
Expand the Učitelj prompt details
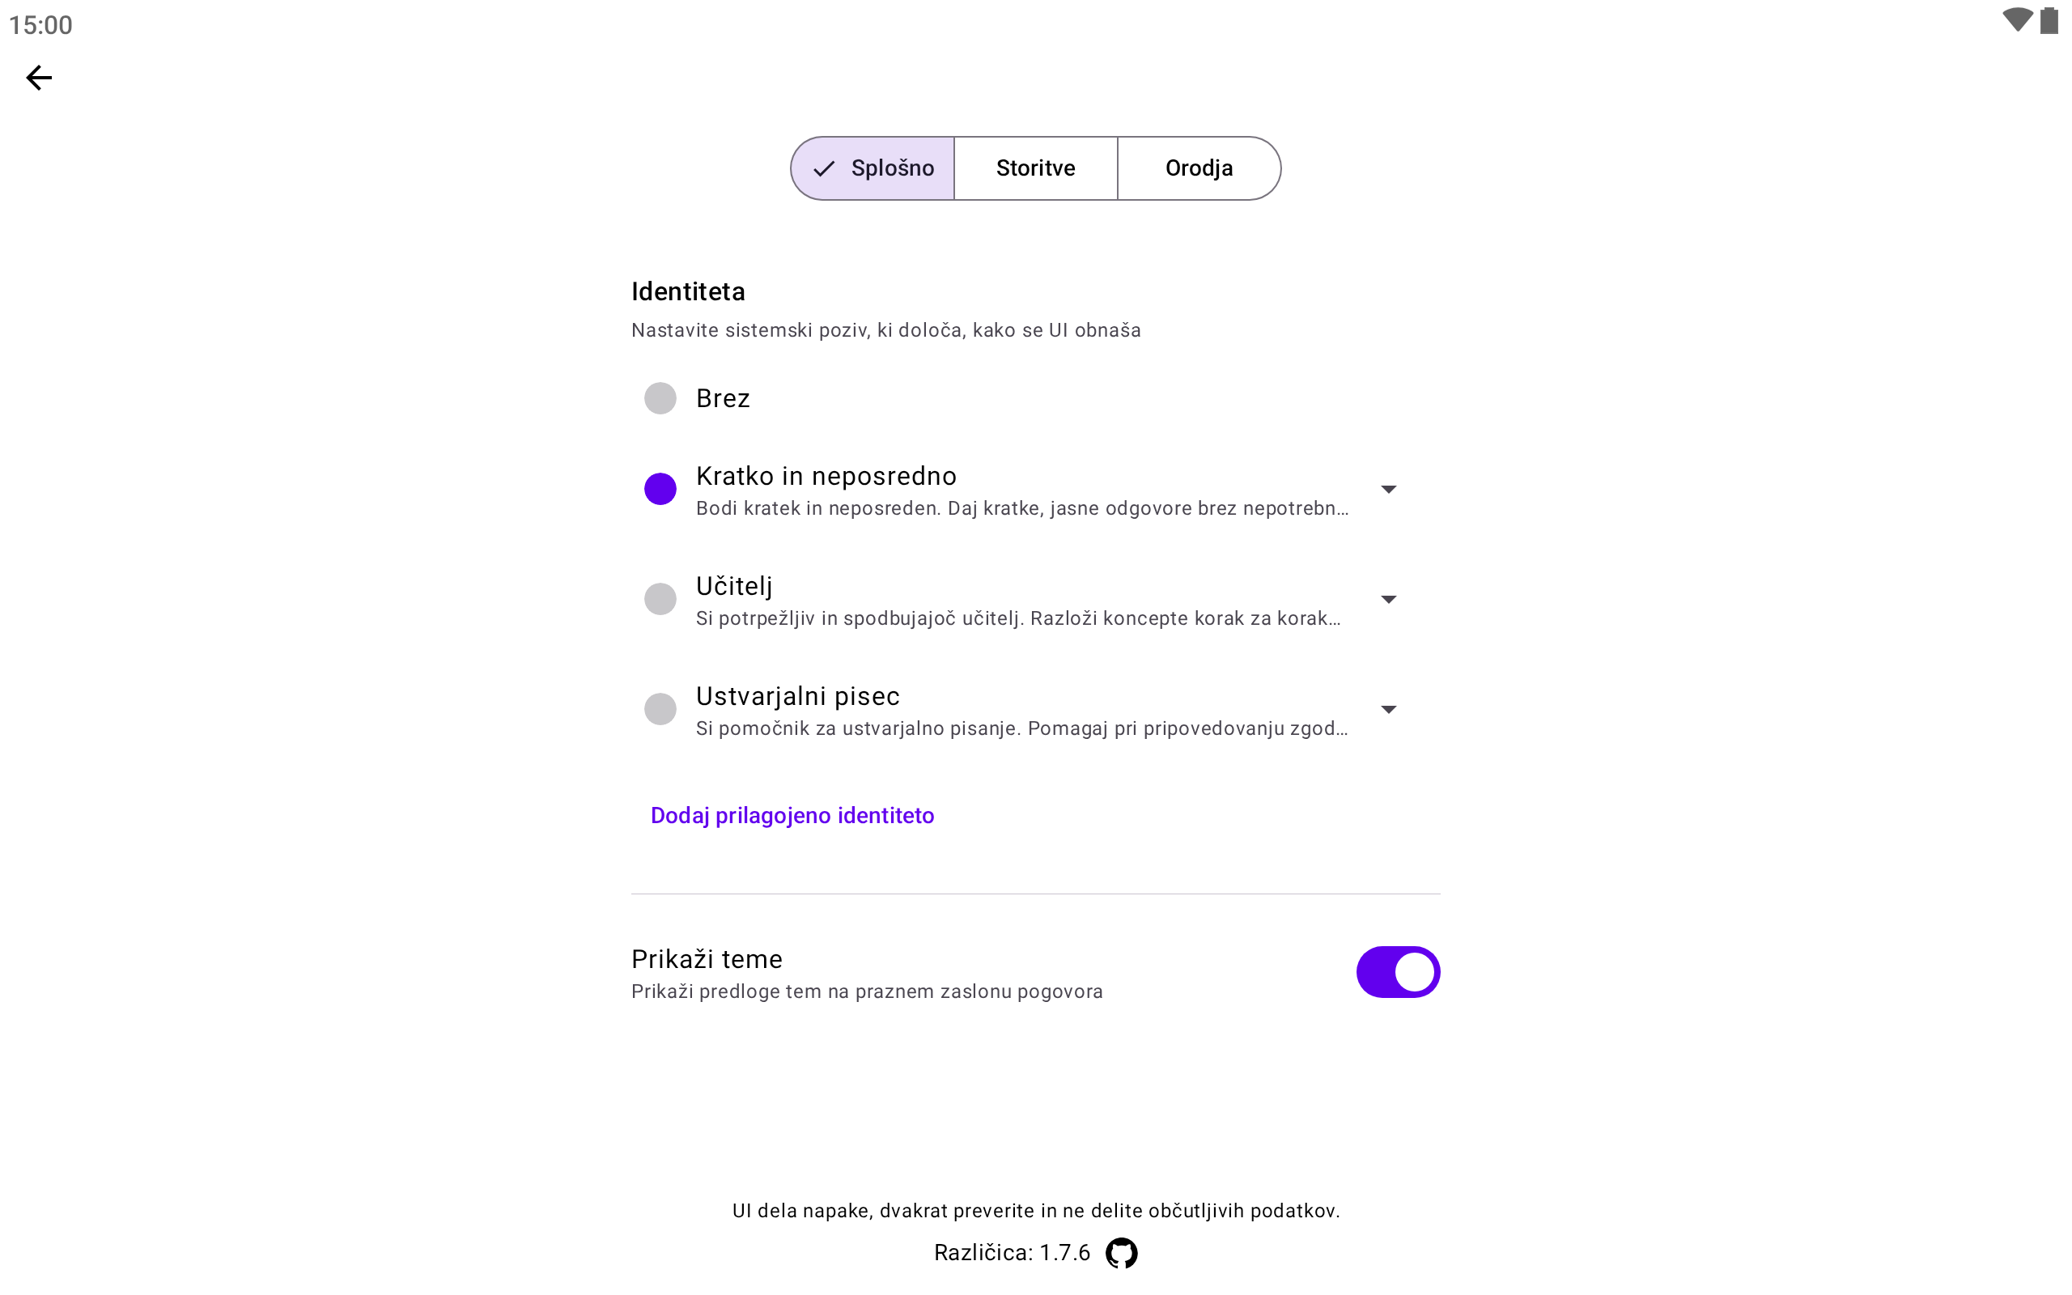coord(1388,600)
